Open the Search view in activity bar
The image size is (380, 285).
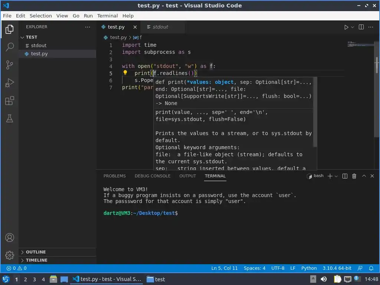pyautogui.click(x=9, y=47)
